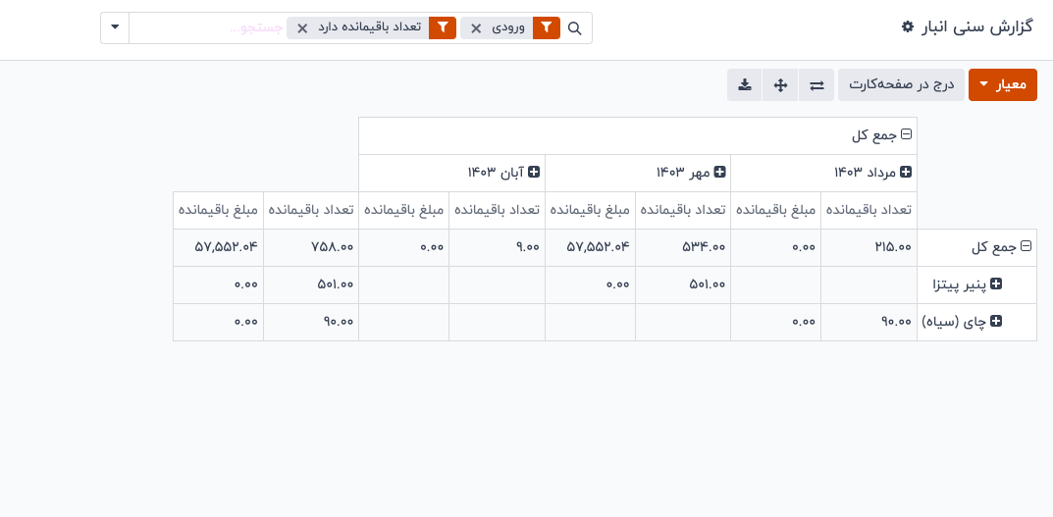Click the search input field
1053x517 pixels.
pyautogui.click(x=208, y=28)
